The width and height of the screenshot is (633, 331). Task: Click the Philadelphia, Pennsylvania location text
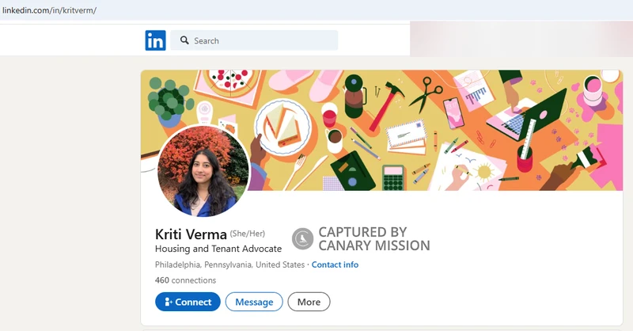[x=229, y=264]
